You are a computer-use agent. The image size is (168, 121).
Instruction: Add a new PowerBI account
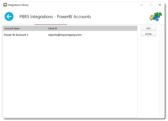point(148,28)
